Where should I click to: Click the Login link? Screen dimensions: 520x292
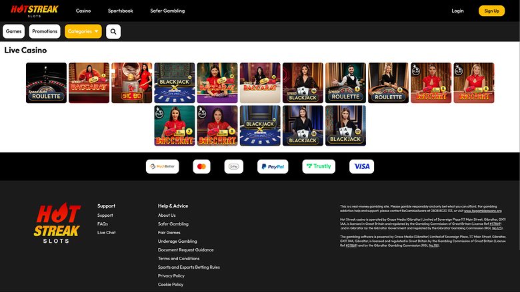(x=457, y=11)
